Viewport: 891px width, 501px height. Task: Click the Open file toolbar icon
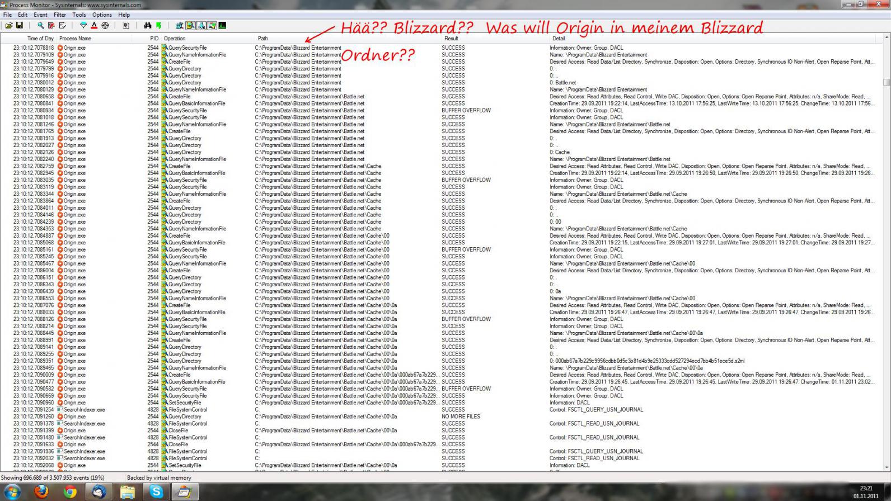[9, 25]
